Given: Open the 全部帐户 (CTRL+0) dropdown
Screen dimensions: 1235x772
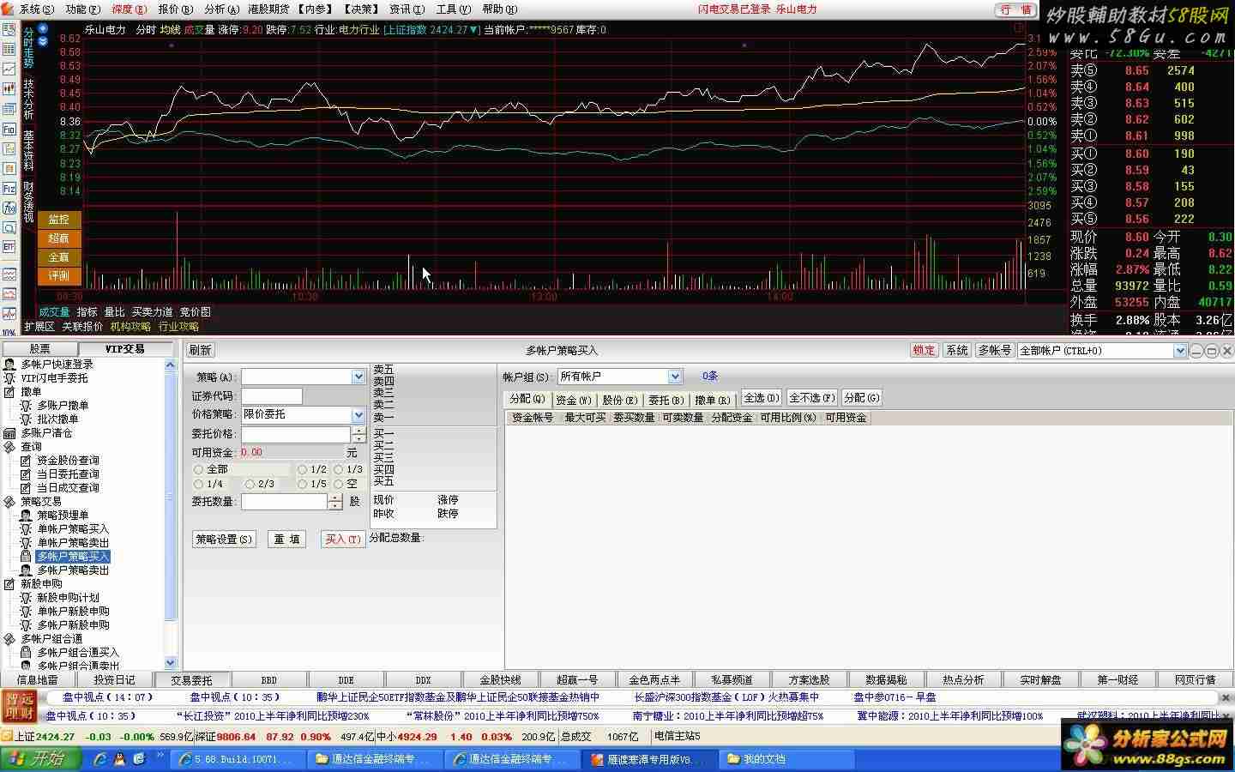Looking at the screenshot, I should click(x=1180, y=351).
